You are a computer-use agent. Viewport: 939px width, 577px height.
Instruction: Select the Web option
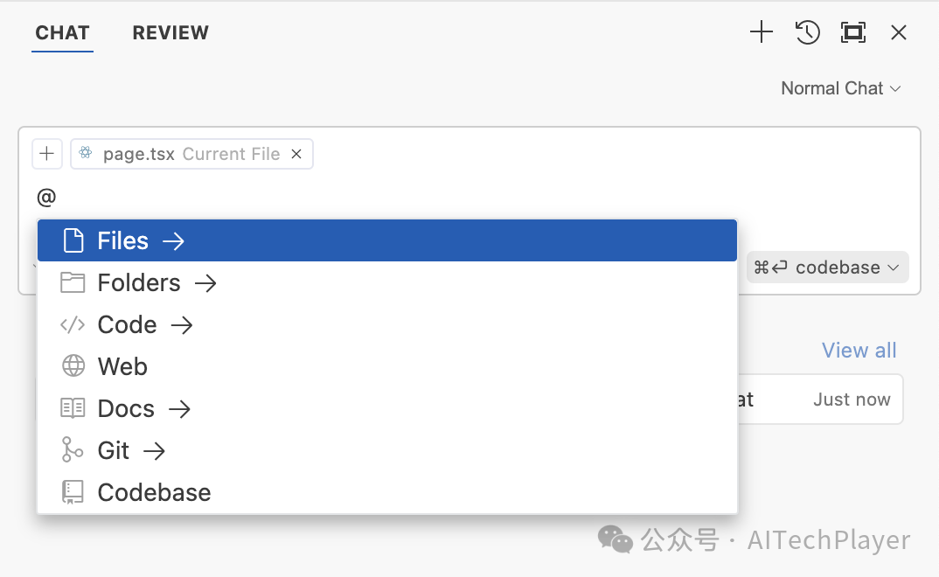click(x=122, y=366)
